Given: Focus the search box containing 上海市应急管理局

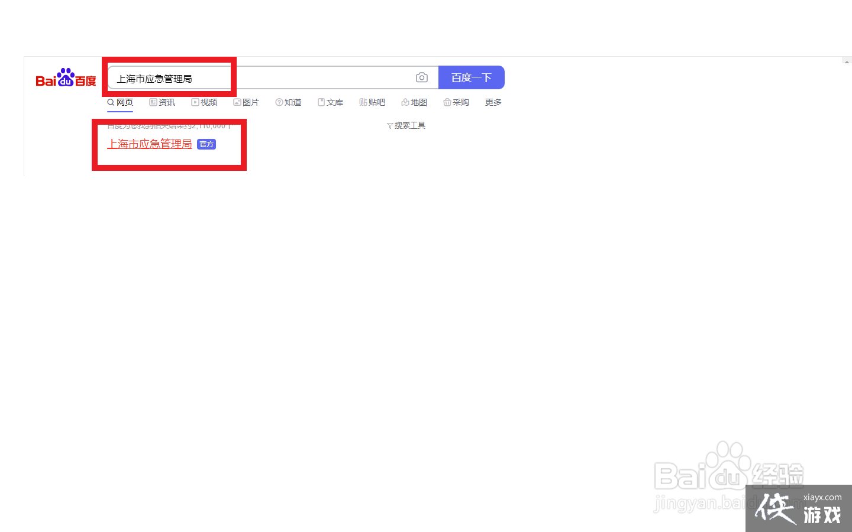Looking at the screenshot, I should click(x=273, y=77).
